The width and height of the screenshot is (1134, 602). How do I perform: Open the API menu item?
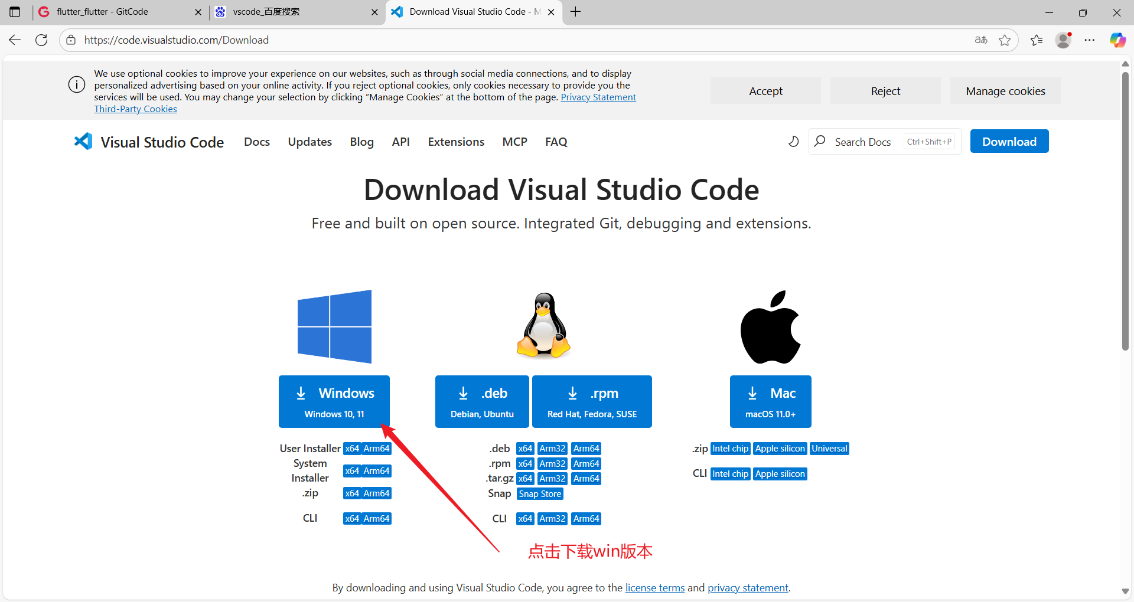(401, 142)
